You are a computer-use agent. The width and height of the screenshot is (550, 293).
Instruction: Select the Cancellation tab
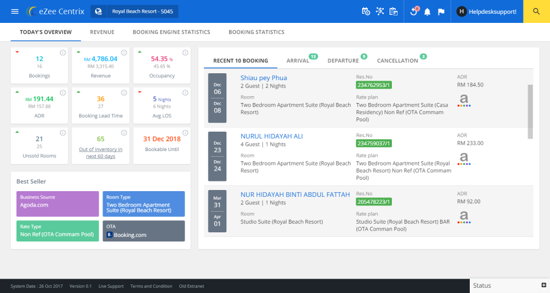[x=398, y=61]
